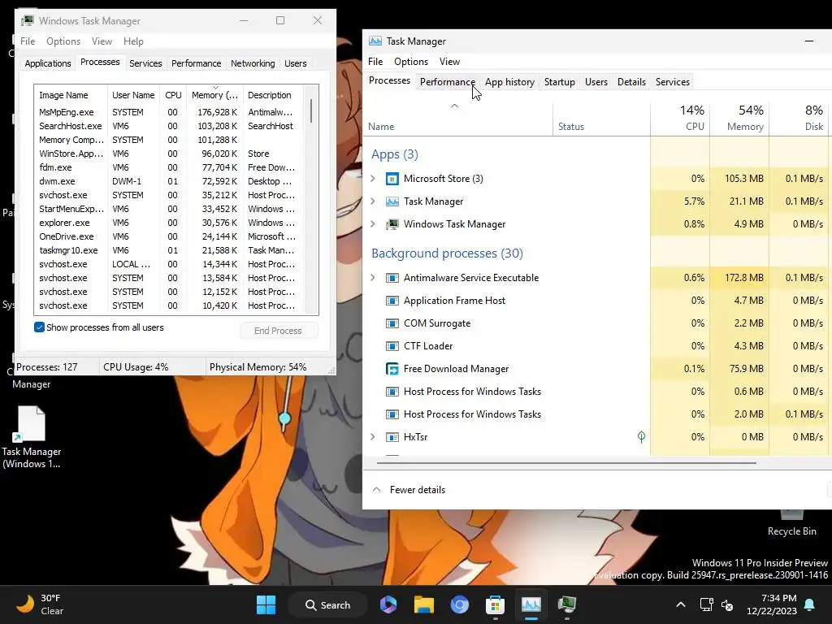This screenshot has height=624, width=832.
Task: Click the Task Manager title bar icon
Action: tap(375, 41)
